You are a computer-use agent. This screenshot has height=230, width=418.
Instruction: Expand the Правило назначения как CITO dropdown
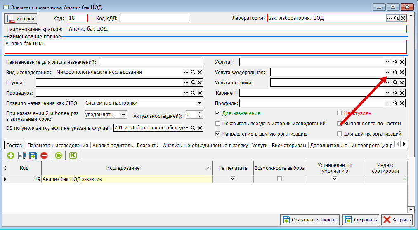click(199, 103)
